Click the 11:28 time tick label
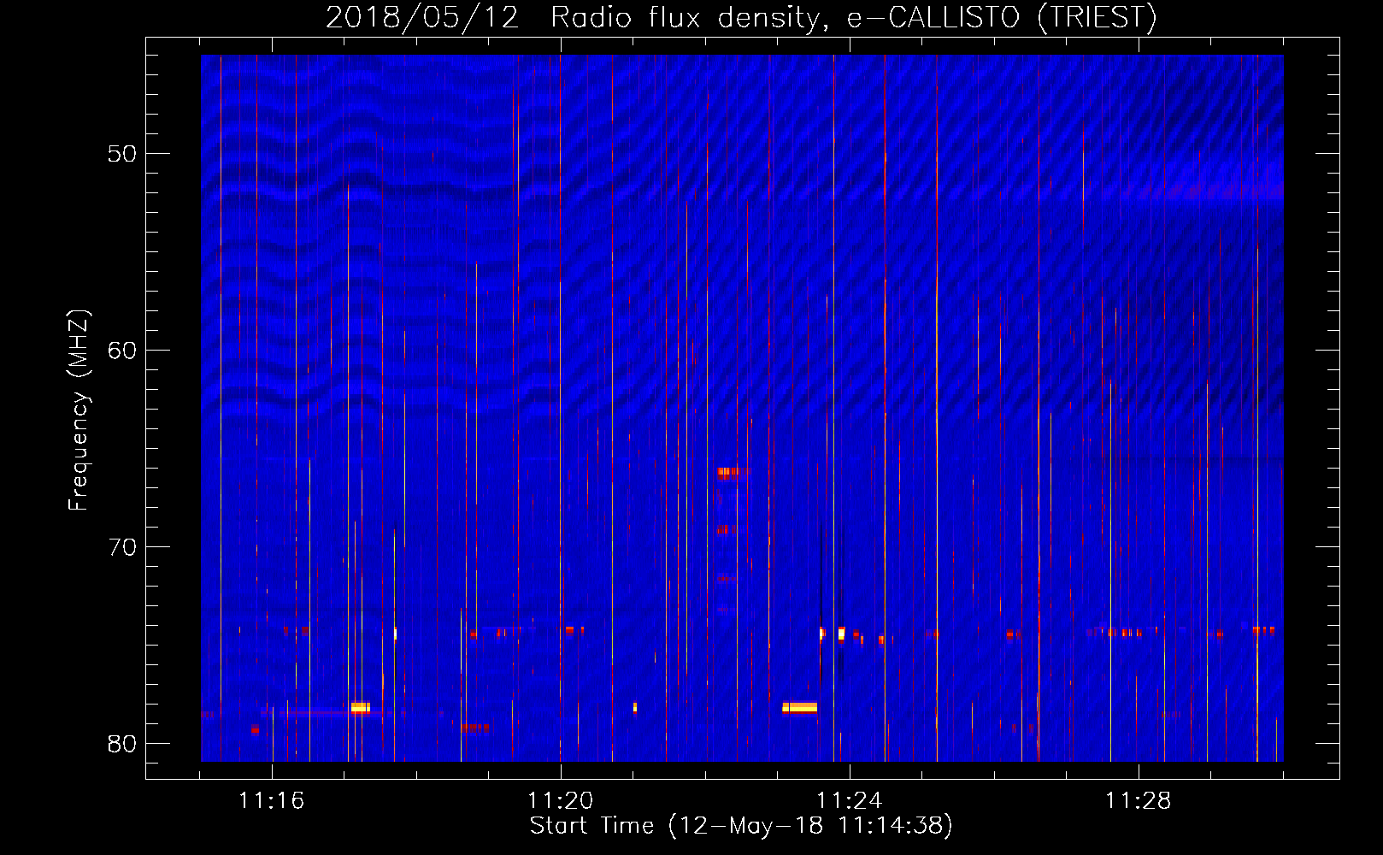 coord(1138,801)
